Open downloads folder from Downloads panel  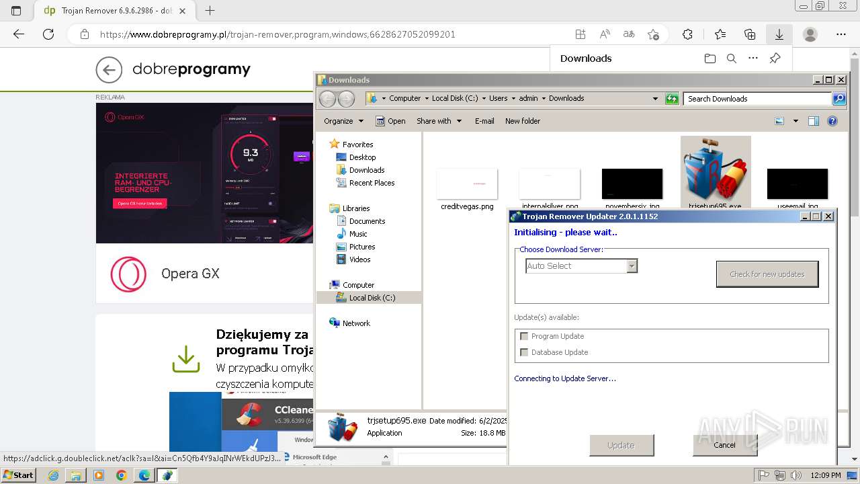710,58
